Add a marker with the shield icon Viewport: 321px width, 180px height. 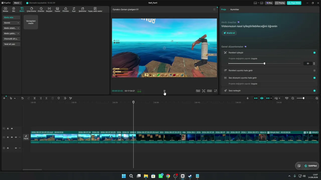click(59, 98)
